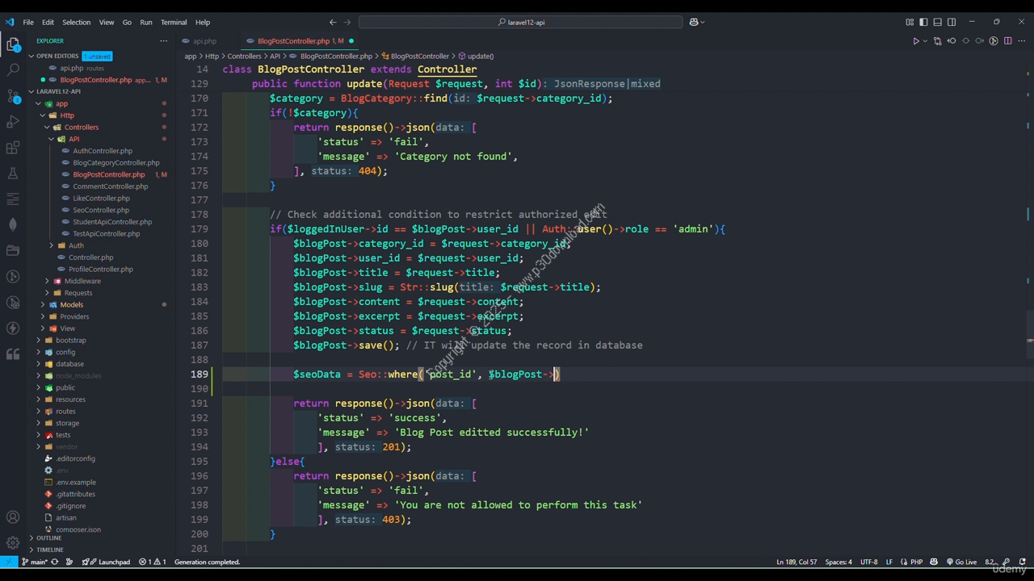1034x581 pixels.
Task: Open the Search view in activity bar
Action: click(x=13, y=70)
